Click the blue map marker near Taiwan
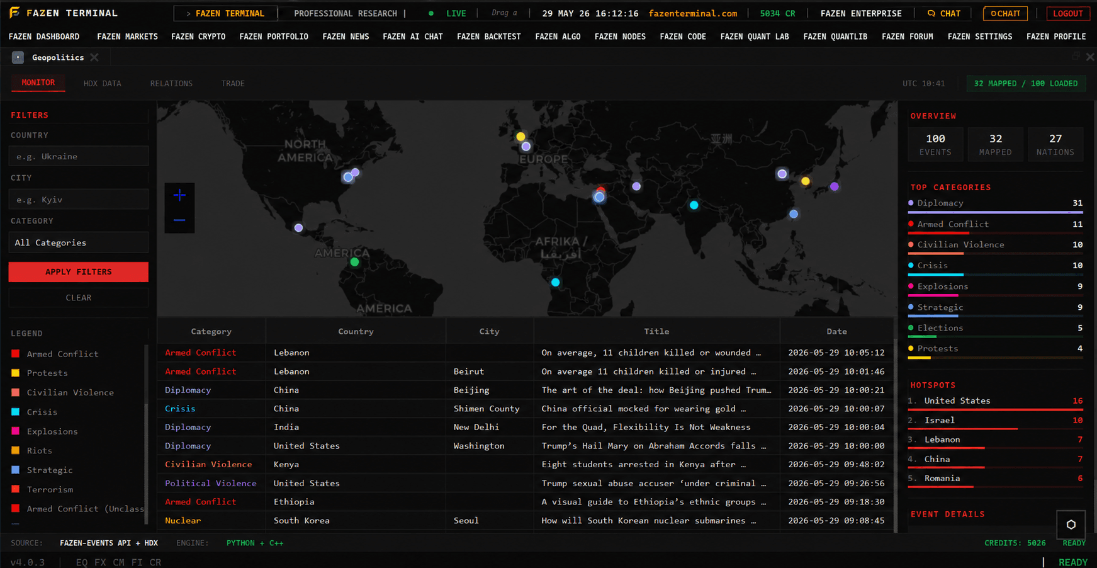This screenshot has height=568, width=1097. point(794,214)
